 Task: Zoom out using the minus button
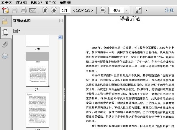coord(103,10)
